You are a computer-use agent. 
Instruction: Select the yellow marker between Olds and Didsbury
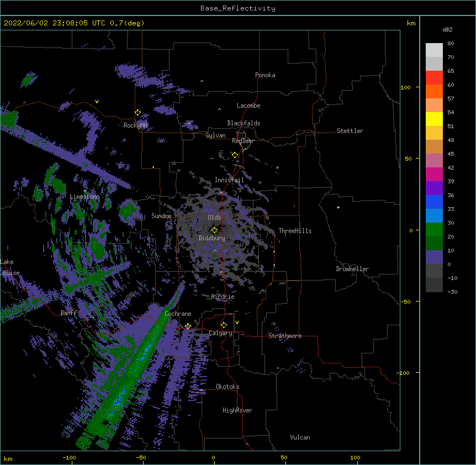(214, 230)
